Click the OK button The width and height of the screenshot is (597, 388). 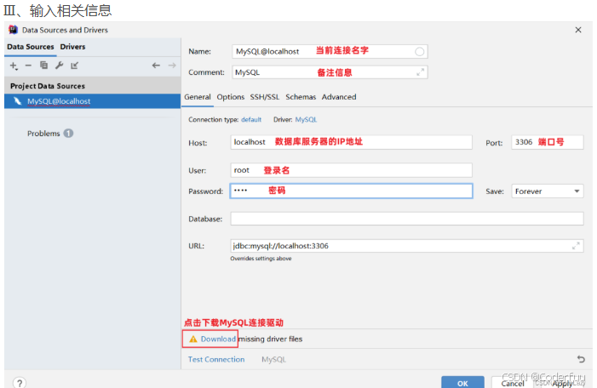[462, 383]
